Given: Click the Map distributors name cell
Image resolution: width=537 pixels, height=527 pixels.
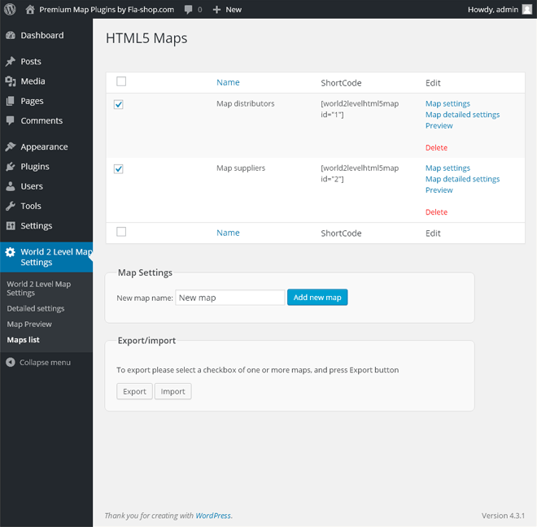Looking at the screenshot, I should [246, 103].
